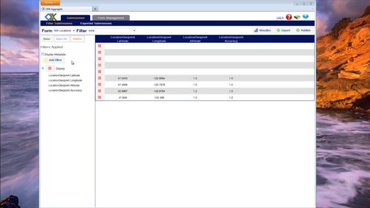This screenshot has width=370, height=208.
Task: Click the Display filter label
Action: pyautogui.click(x=60, y=69)
